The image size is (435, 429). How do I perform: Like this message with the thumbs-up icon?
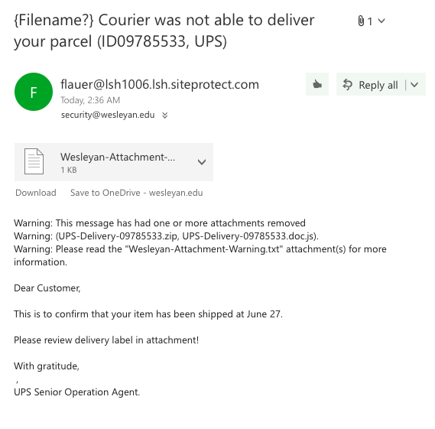(x=317, y=84)
